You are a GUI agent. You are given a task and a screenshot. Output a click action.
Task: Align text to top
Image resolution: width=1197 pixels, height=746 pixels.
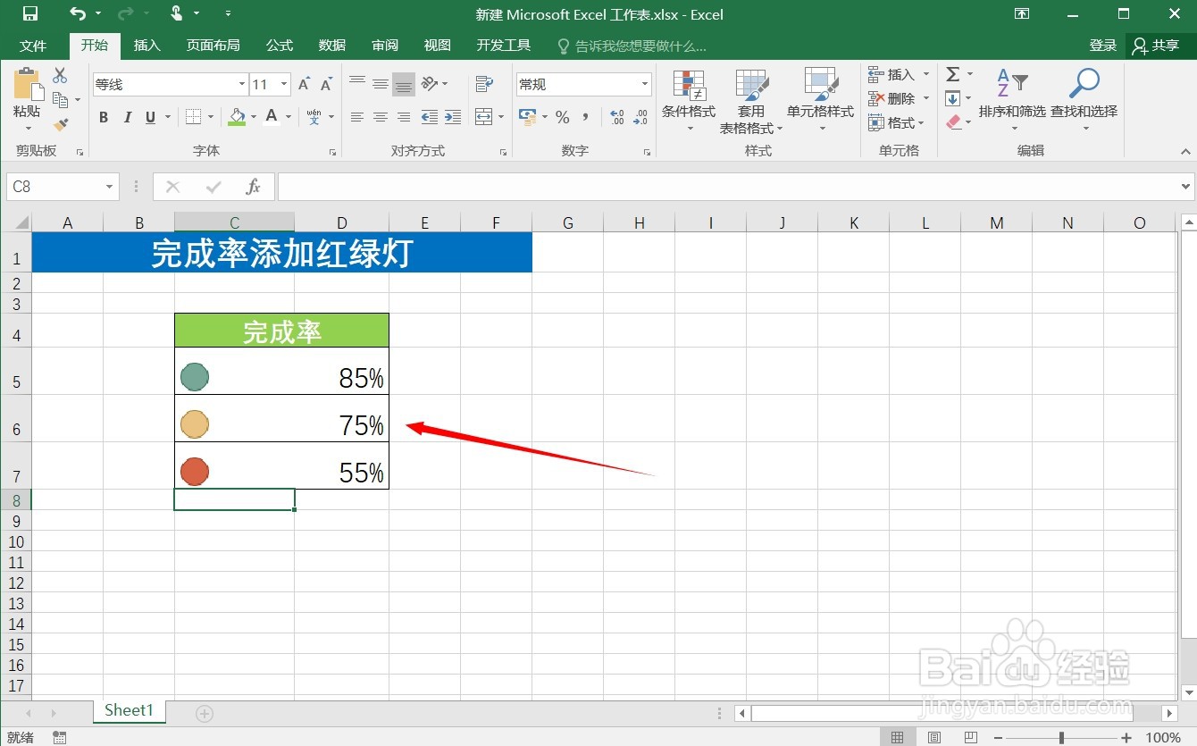click(357, 84)
